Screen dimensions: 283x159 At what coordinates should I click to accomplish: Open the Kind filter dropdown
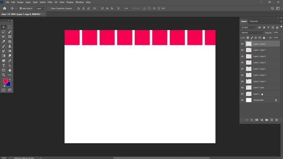249,27
